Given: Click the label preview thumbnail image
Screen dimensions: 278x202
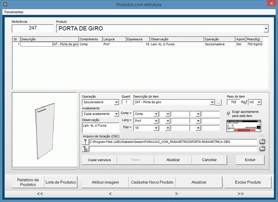Looking at the screenshot, I should click(x=244, y=126).
